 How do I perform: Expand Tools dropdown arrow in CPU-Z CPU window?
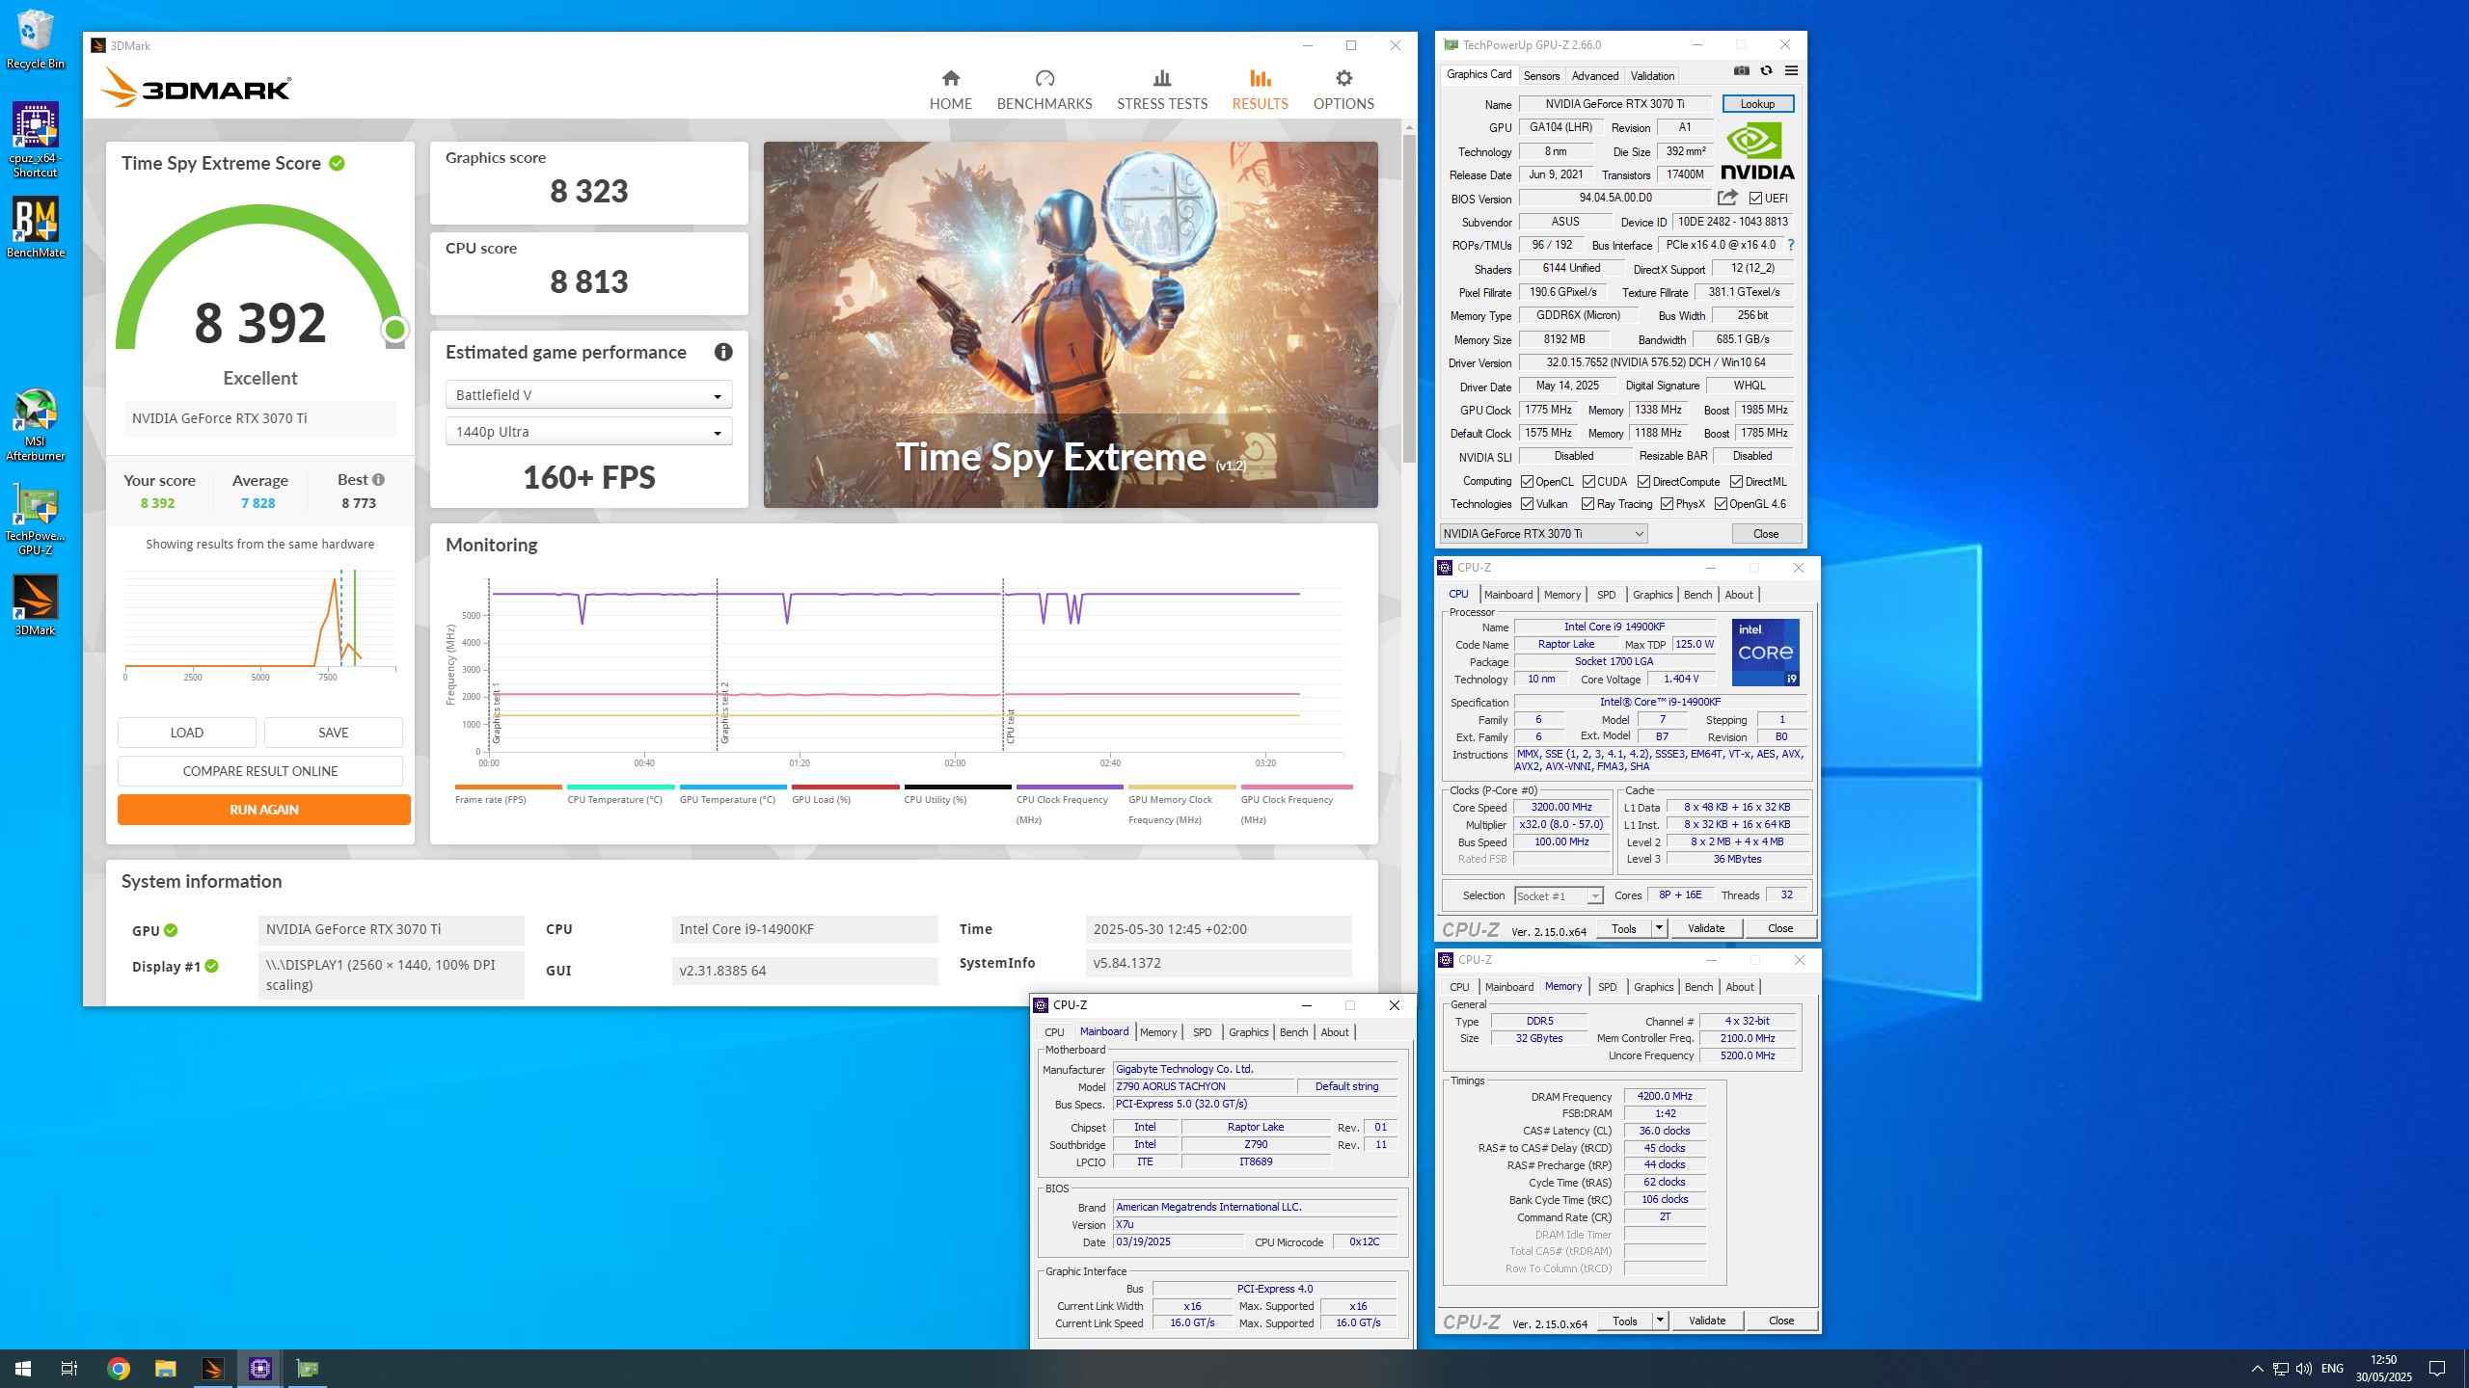pos(1659,928)
